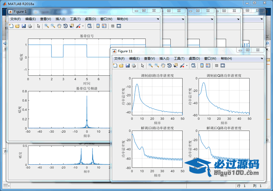This screenshot has height=191, width=273.
Task: Open 插入(I) menu in Figure 1
Action: [60, 19]
